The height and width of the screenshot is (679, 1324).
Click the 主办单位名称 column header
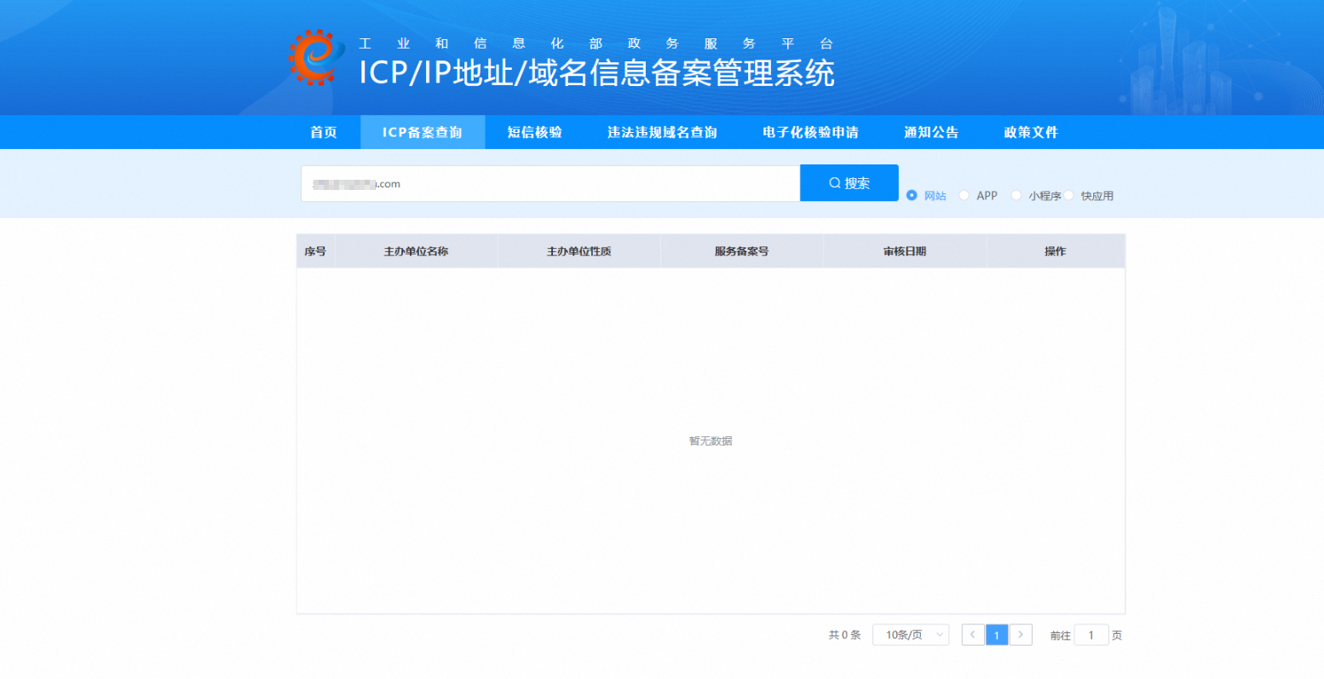tap(416, 251)
